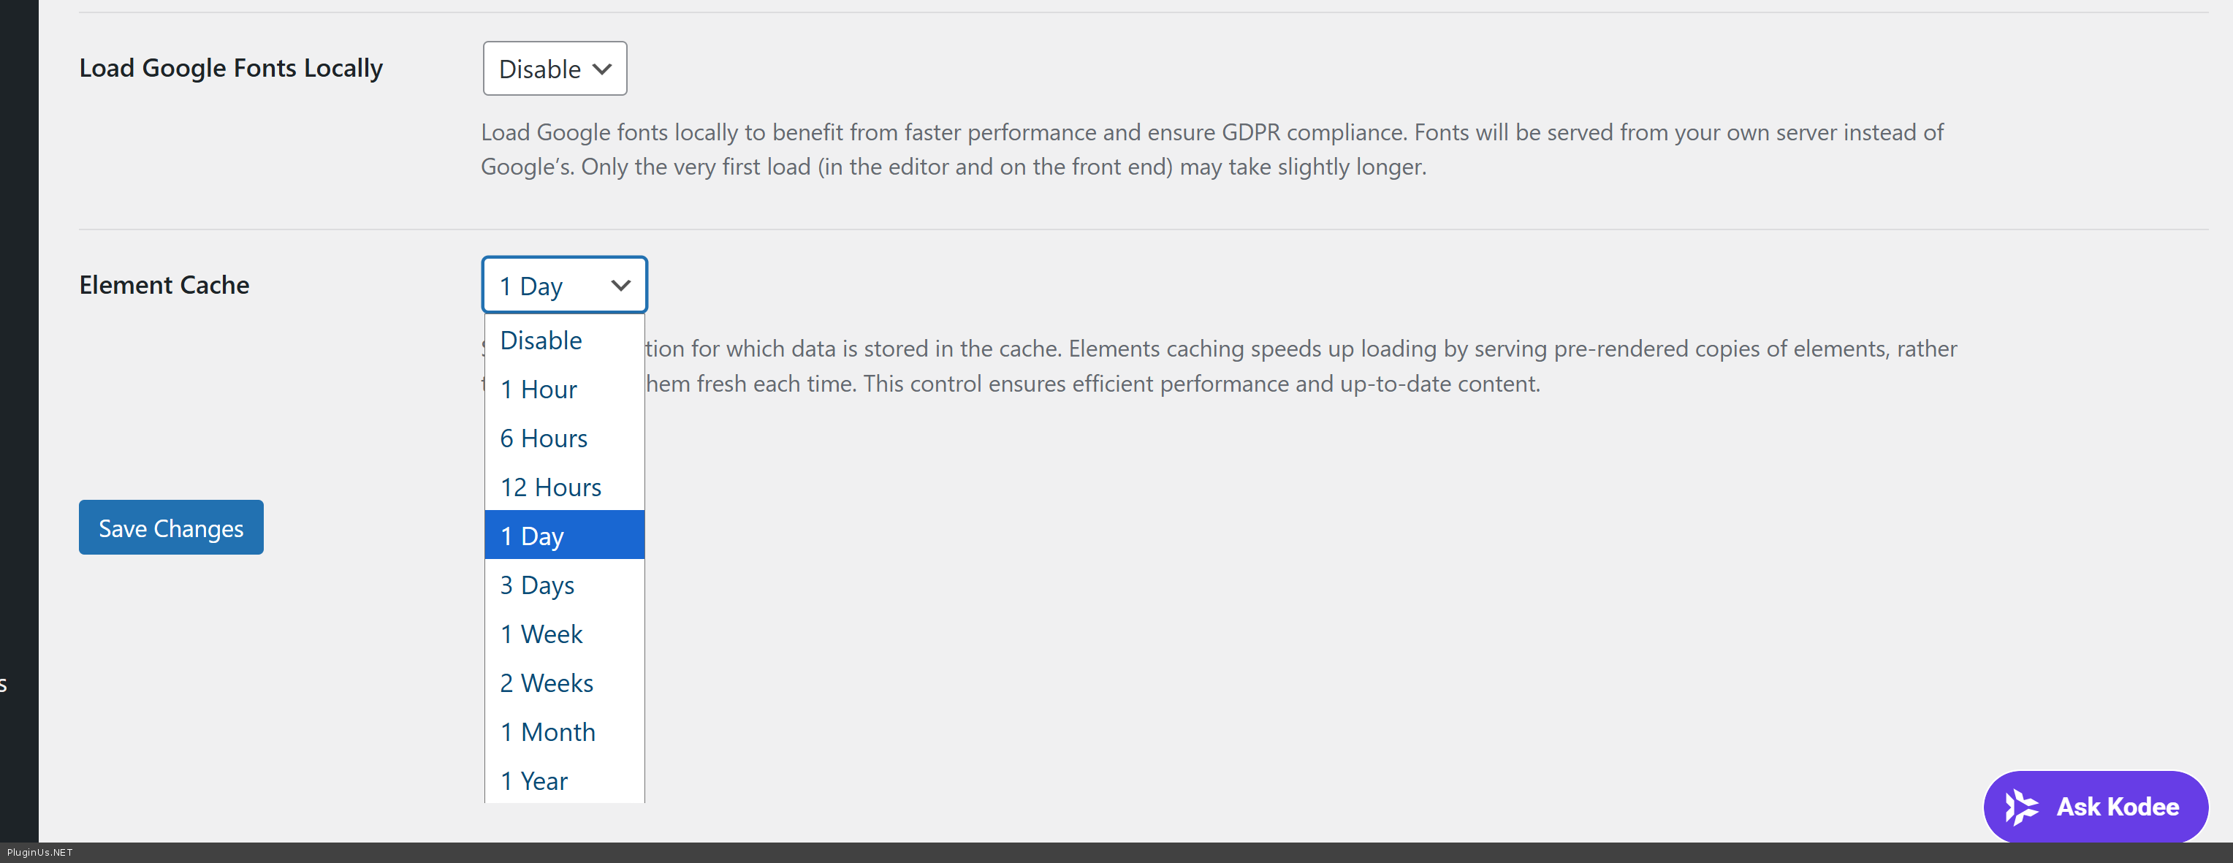
Task: Select the 1 Week option
Action: click(541, 634)
